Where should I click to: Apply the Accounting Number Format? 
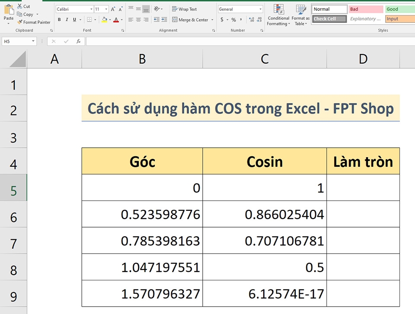(222, 19)
